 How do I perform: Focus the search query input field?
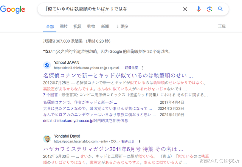tap(111, 9)
